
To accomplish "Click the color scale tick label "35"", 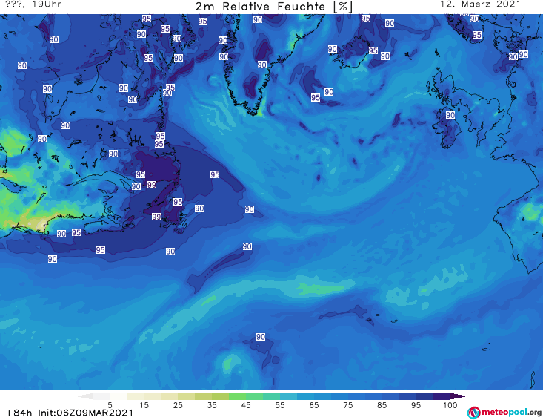I will (x=212, y=405).
